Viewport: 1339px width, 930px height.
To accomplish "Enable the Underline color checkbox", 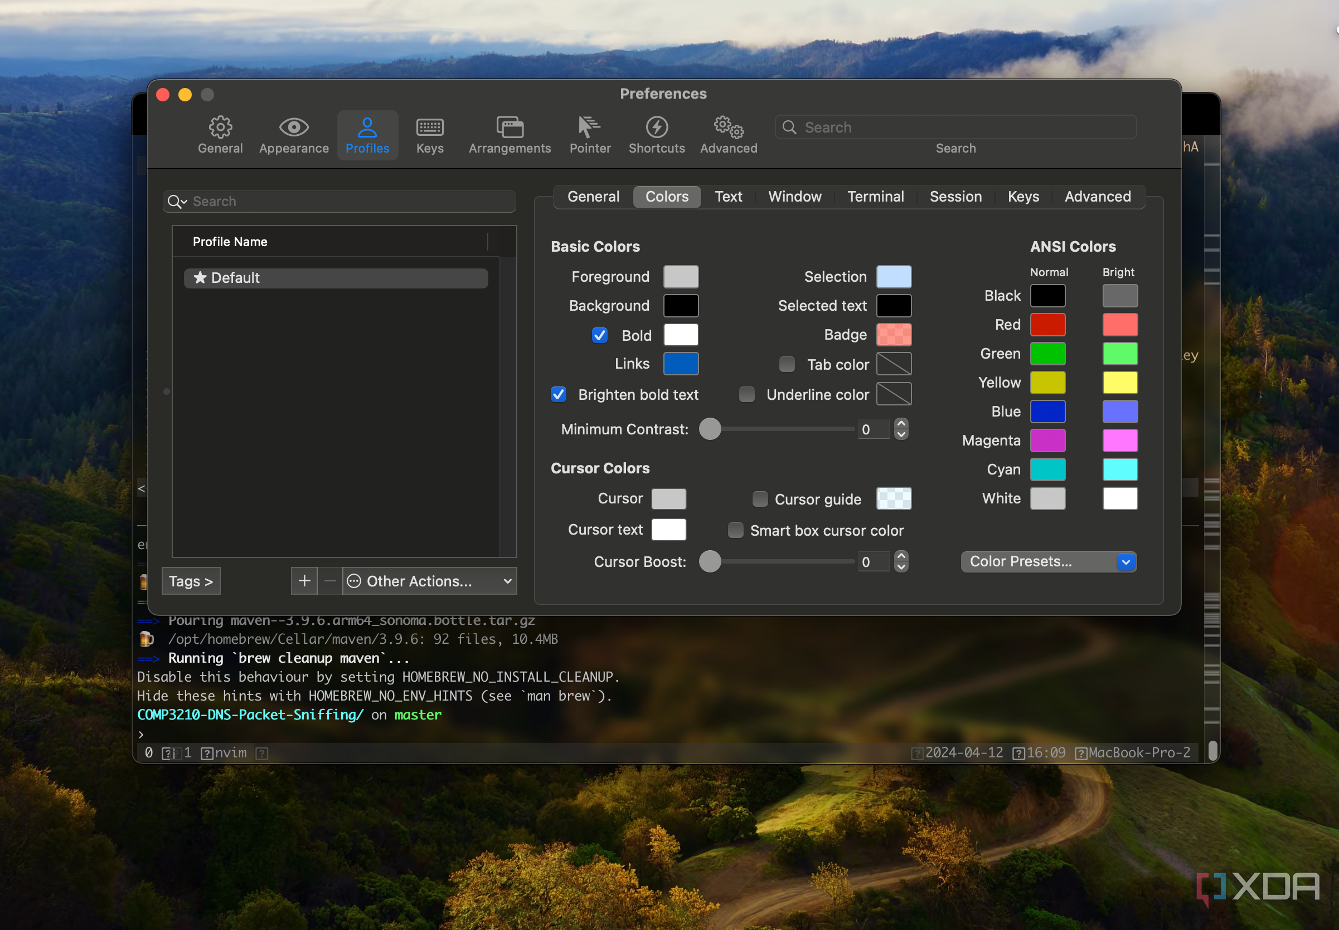I will coord(746,394).
